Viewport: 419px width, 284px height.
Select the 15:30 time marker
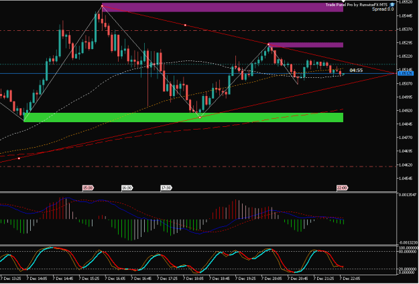click(88, 188)
